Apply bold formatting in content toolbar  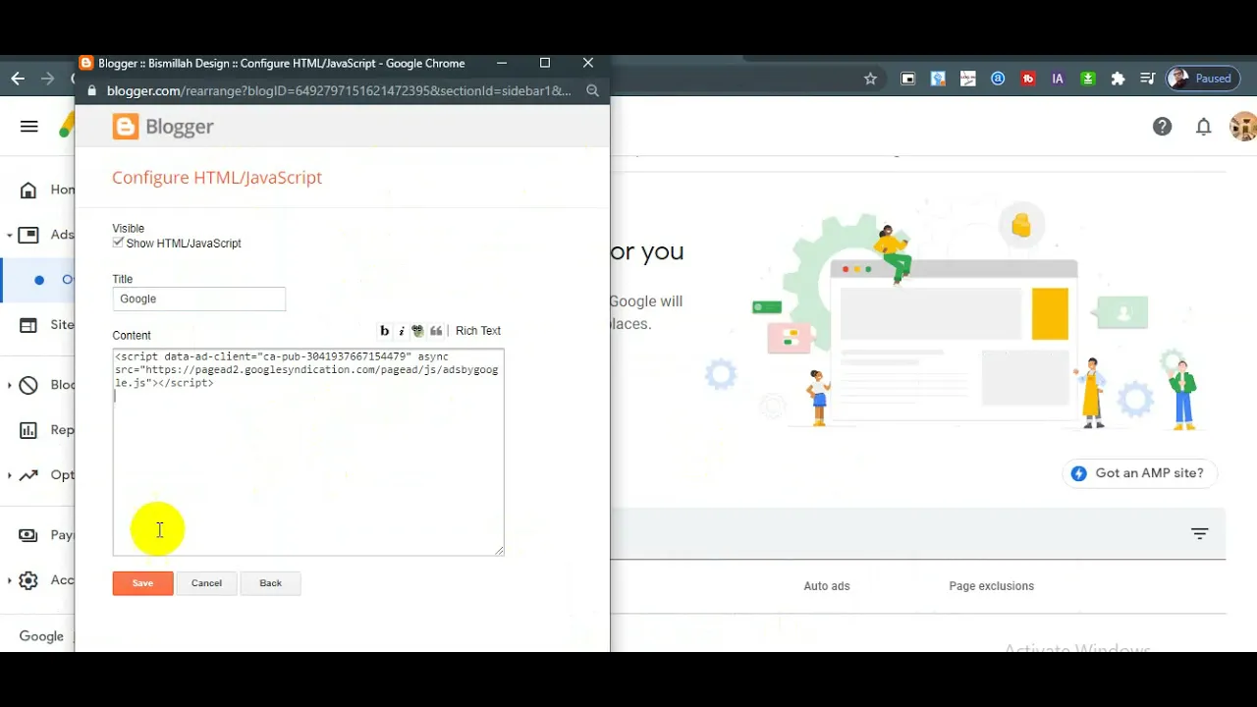pyautogui.click(x=384, y=331)
